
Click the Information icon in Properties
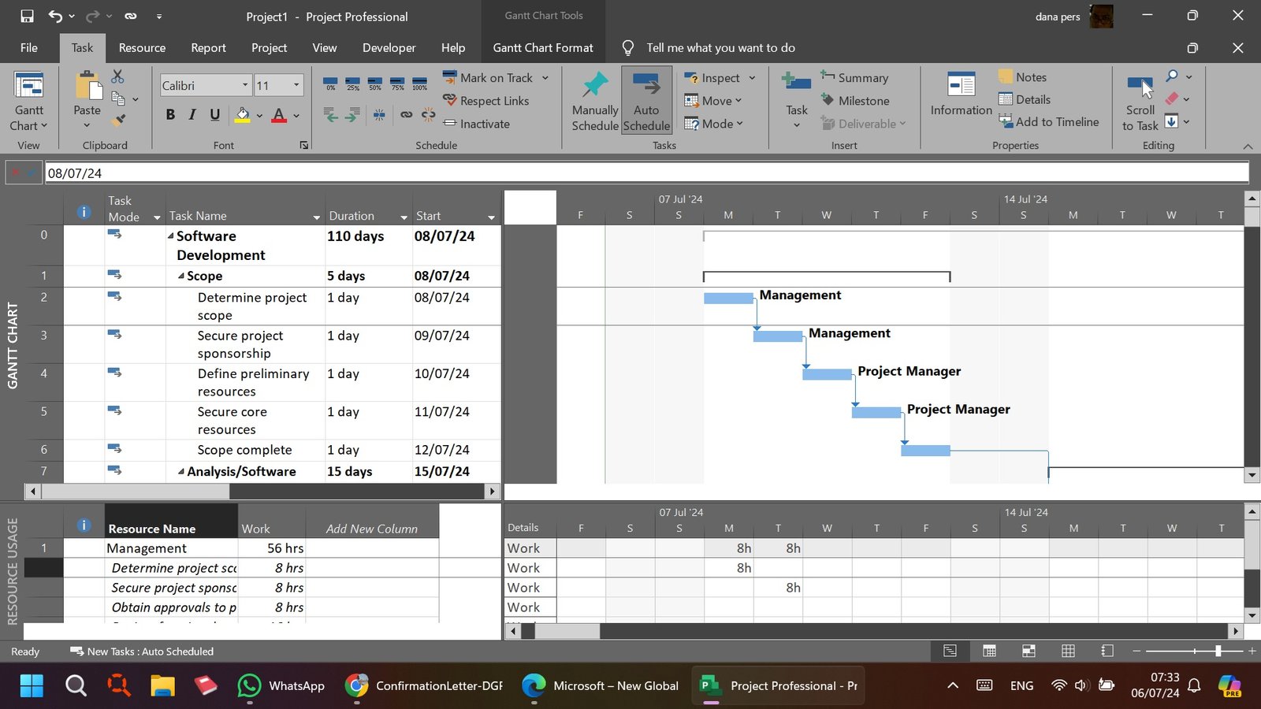coord(961,85)
